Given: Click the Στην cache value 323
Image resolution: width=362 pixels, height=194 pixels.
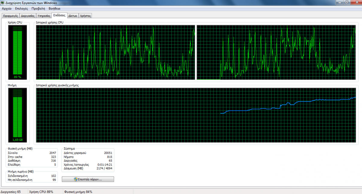Looking at the screenshot, I should point(53,157).
